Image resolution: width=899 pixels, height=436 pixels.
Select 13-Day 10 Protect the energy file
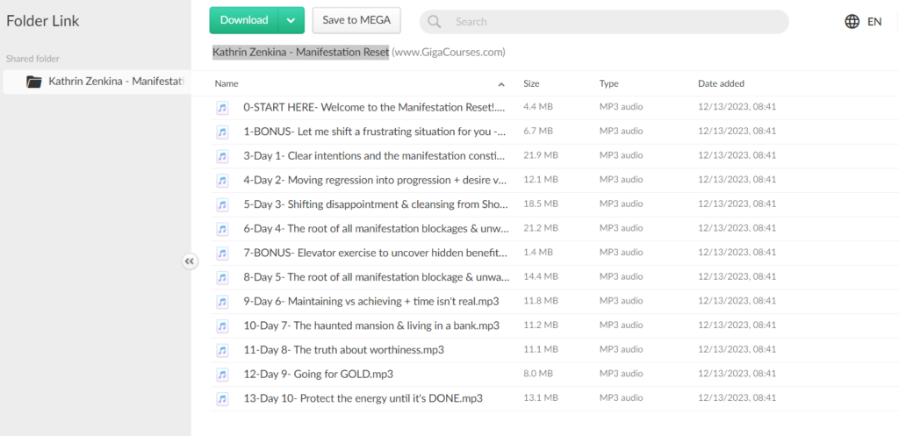[363, 398]
